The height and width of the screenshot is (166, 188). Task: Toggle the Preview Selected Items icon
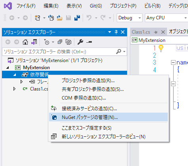coord(89,42)
